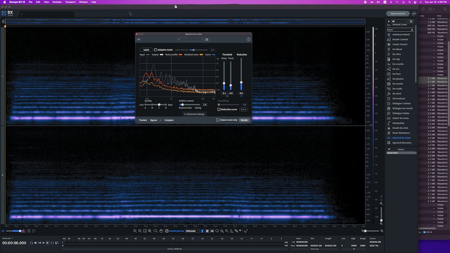Enable Reduction curve checkbox
The height and width of the screenshot is (253, 450).
(219, 110)
